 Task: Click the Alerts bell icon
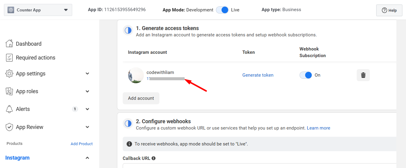[x=9, y=109]
